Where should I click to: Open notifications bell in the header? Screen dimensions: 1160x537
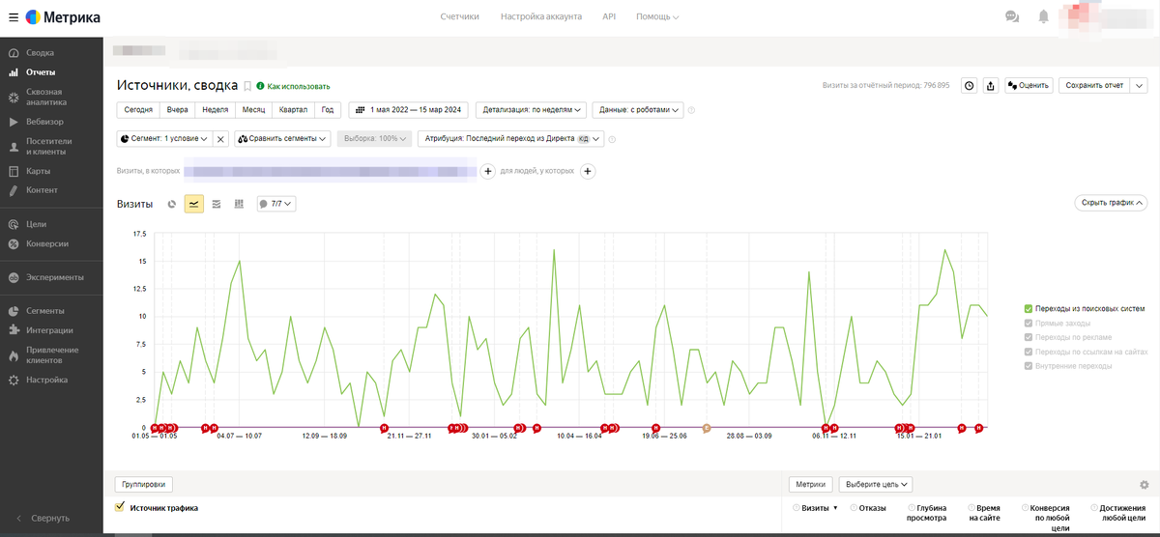(1043, 16)
